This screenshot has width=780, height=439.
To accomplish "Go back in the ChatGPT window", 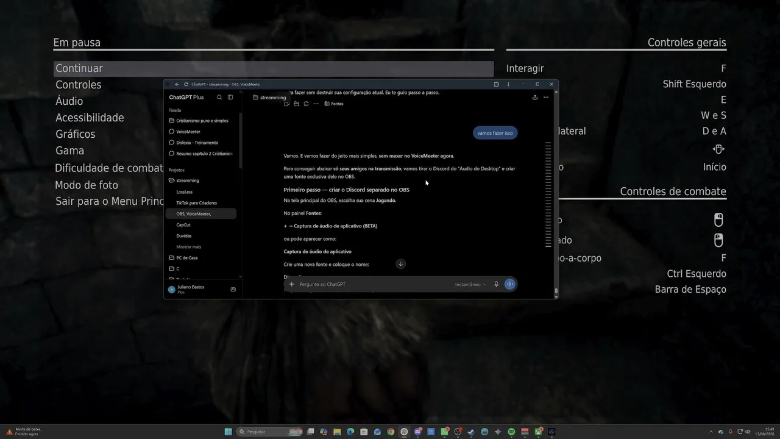I will pos(177,84).
